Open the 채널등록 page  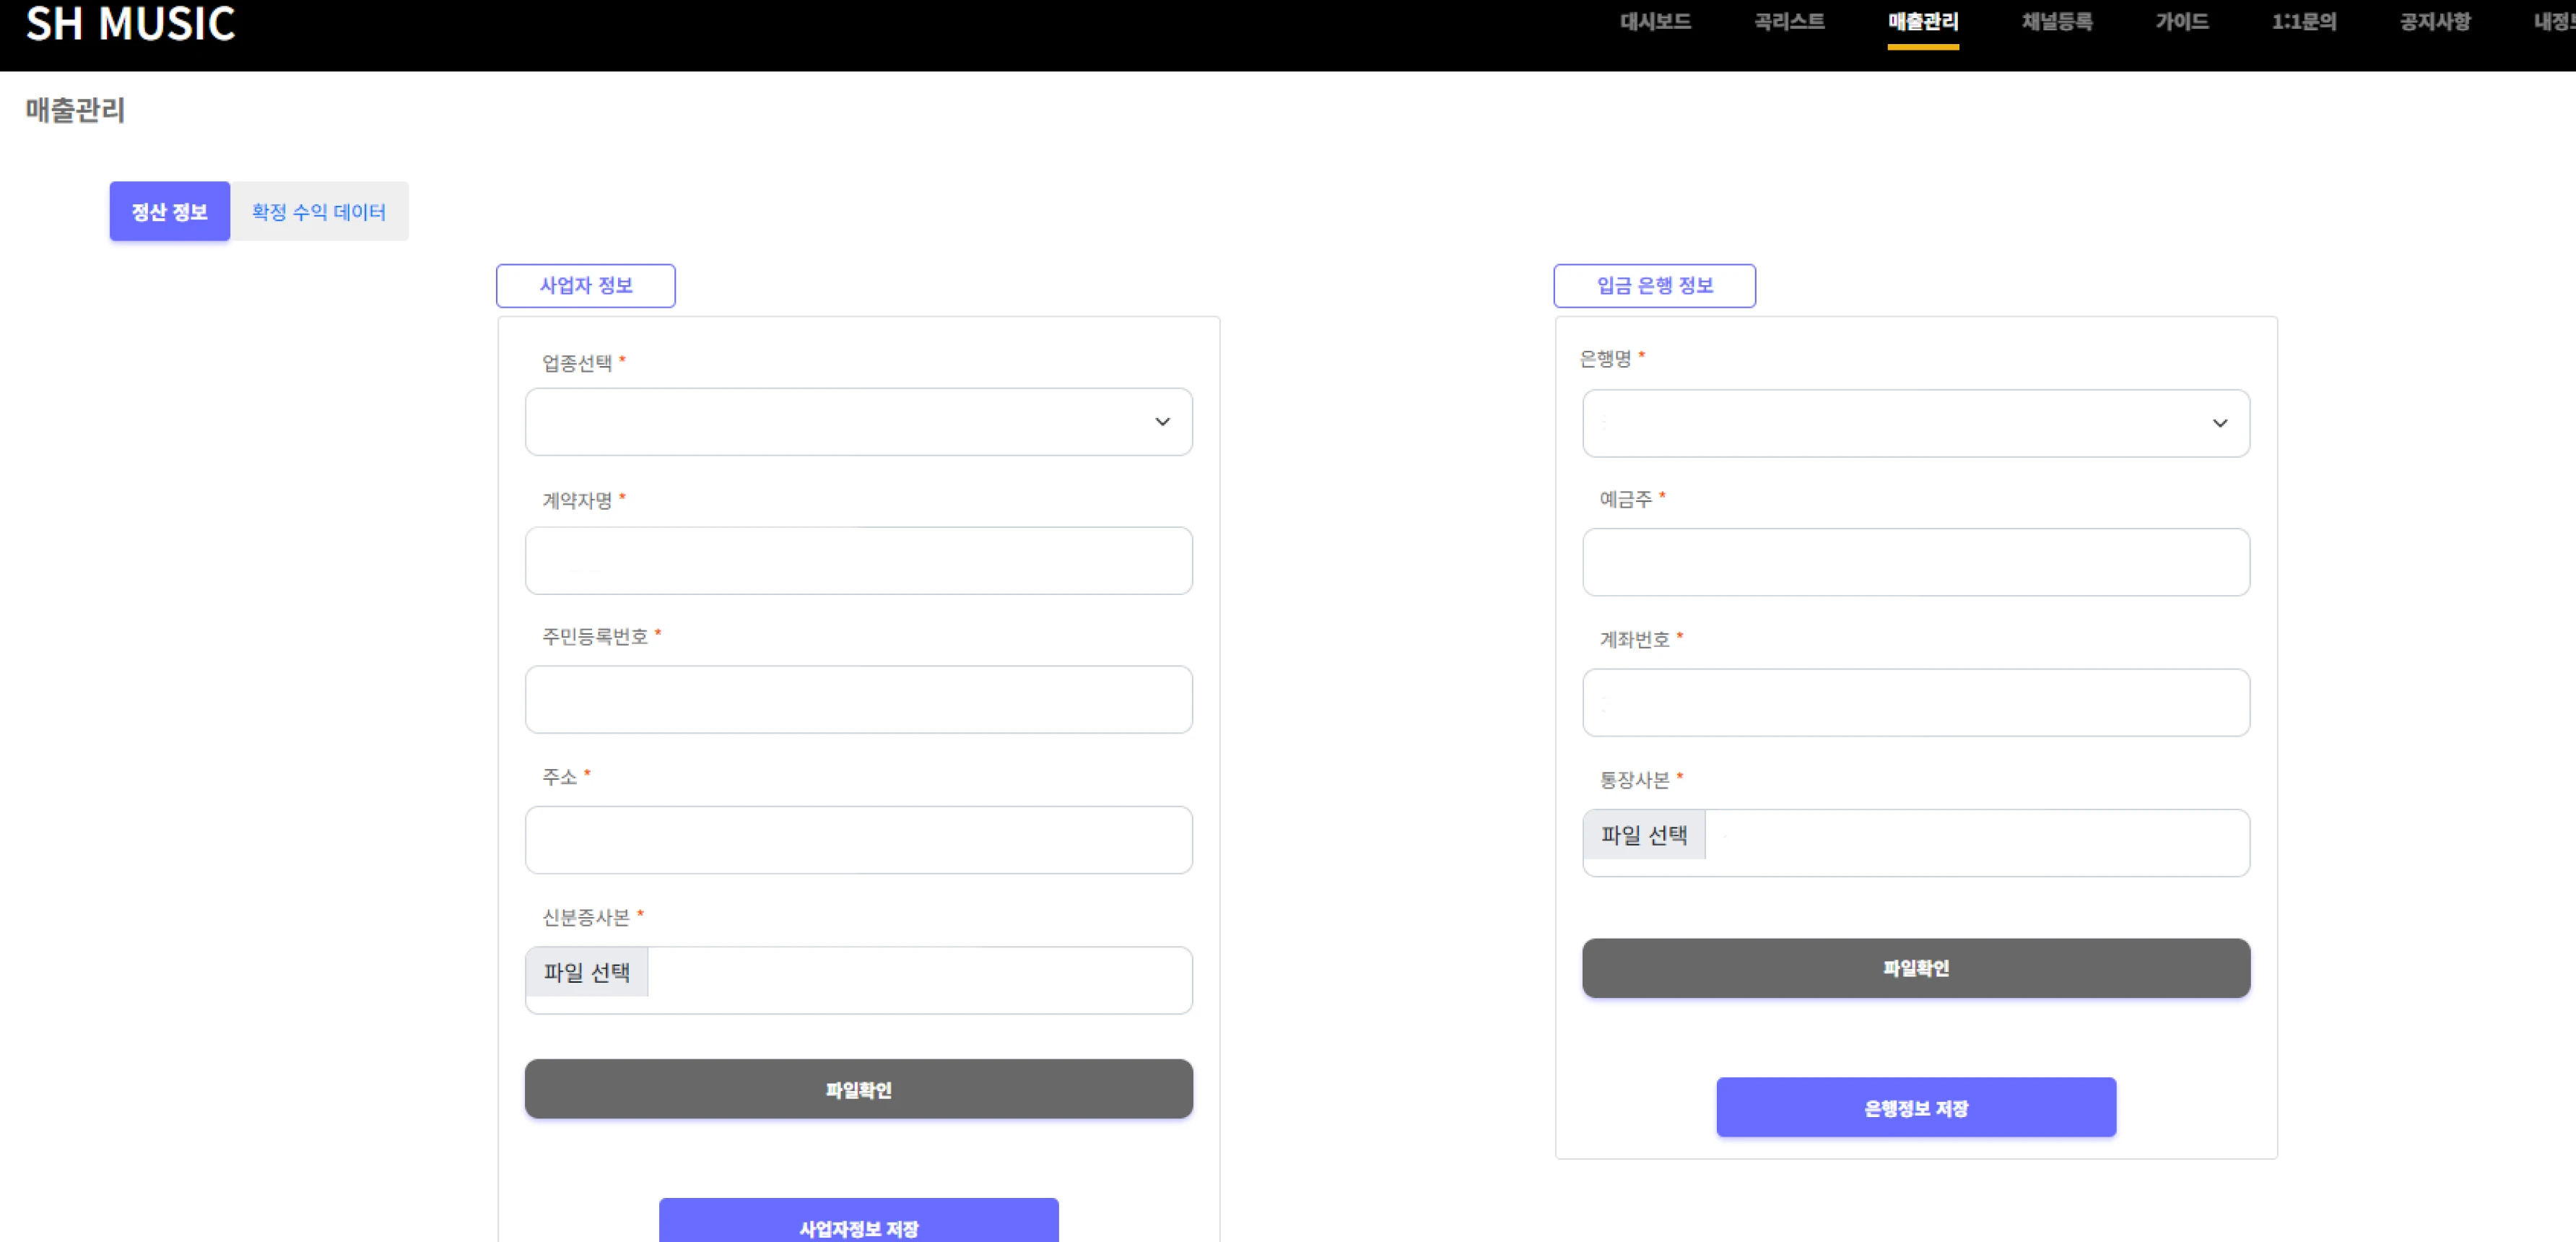pos(2056,22)
